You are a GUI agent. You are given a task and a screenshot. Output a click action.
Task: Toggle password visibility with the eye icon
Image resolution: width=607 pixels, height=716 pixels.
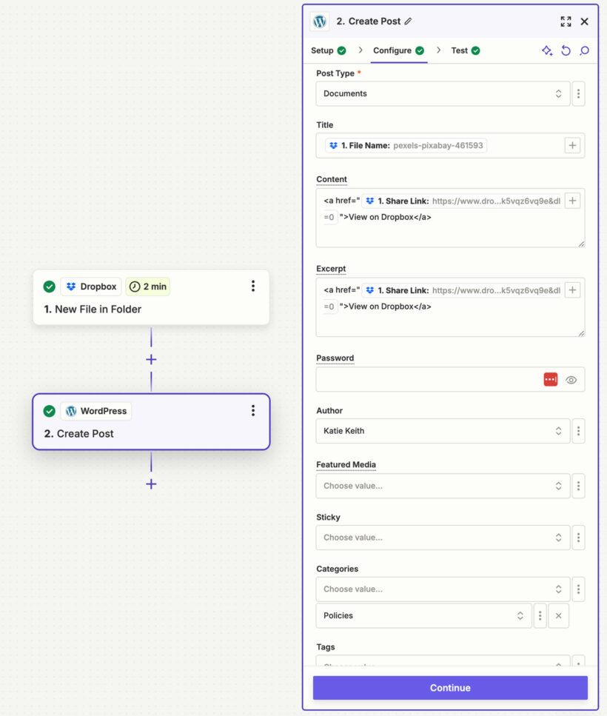570,378
